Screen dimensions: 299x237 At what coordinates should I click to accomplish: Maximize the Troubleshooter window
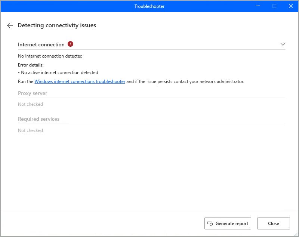tap(274, 6)
